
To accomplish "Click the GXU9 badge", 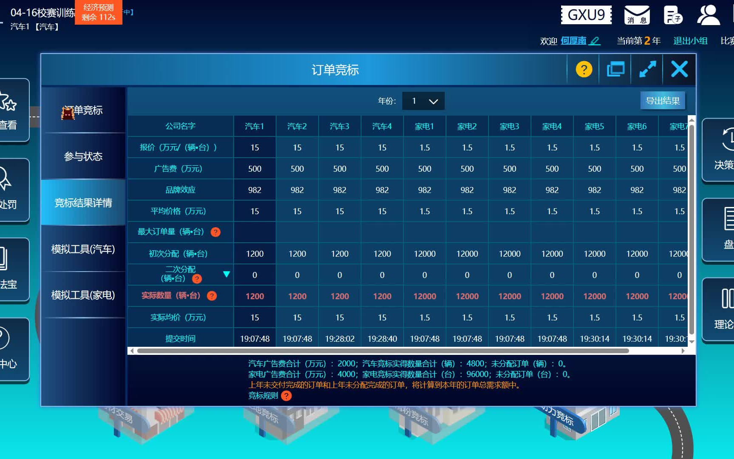I will click(x=586, y=15).
